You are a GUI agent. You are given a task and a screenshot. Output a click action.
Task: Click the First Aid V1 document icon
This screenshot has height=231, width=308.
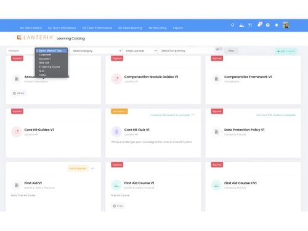point(17,185)
